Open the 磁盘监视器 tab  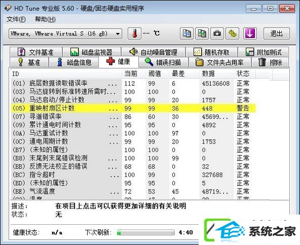pos(92,52)
